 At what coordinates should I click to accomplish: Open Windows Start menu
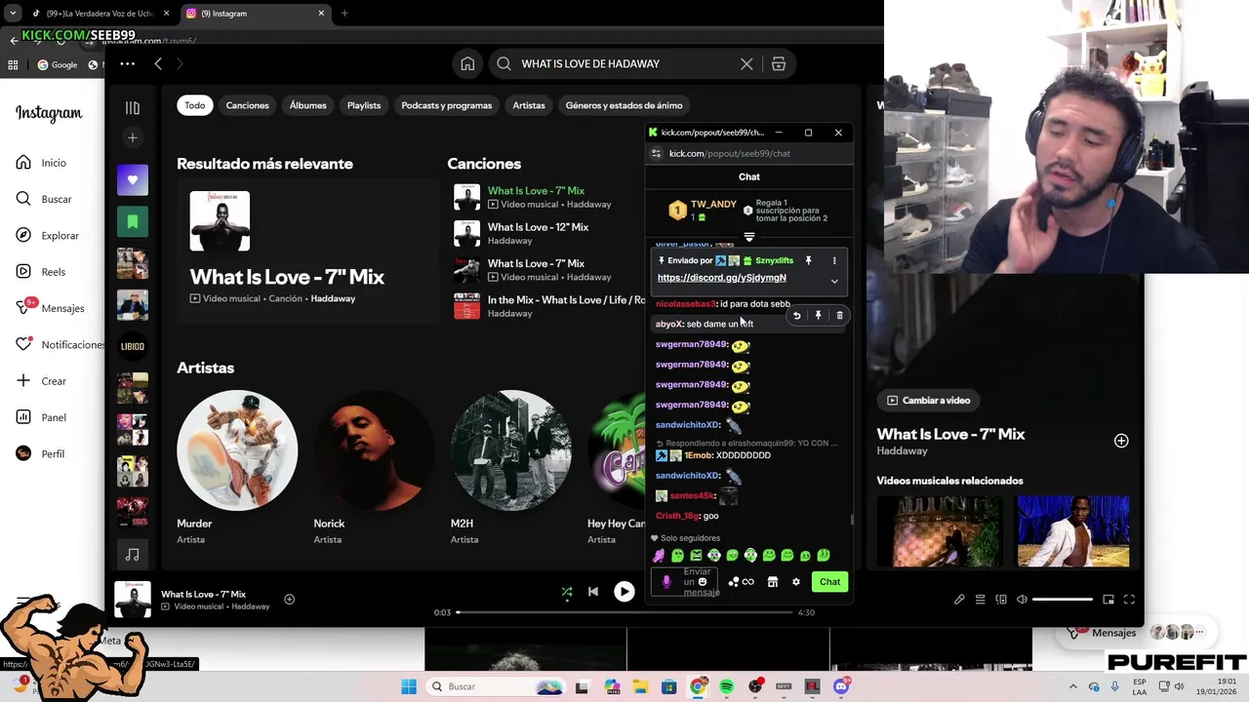pyautogui.click(x=408, y=686)
